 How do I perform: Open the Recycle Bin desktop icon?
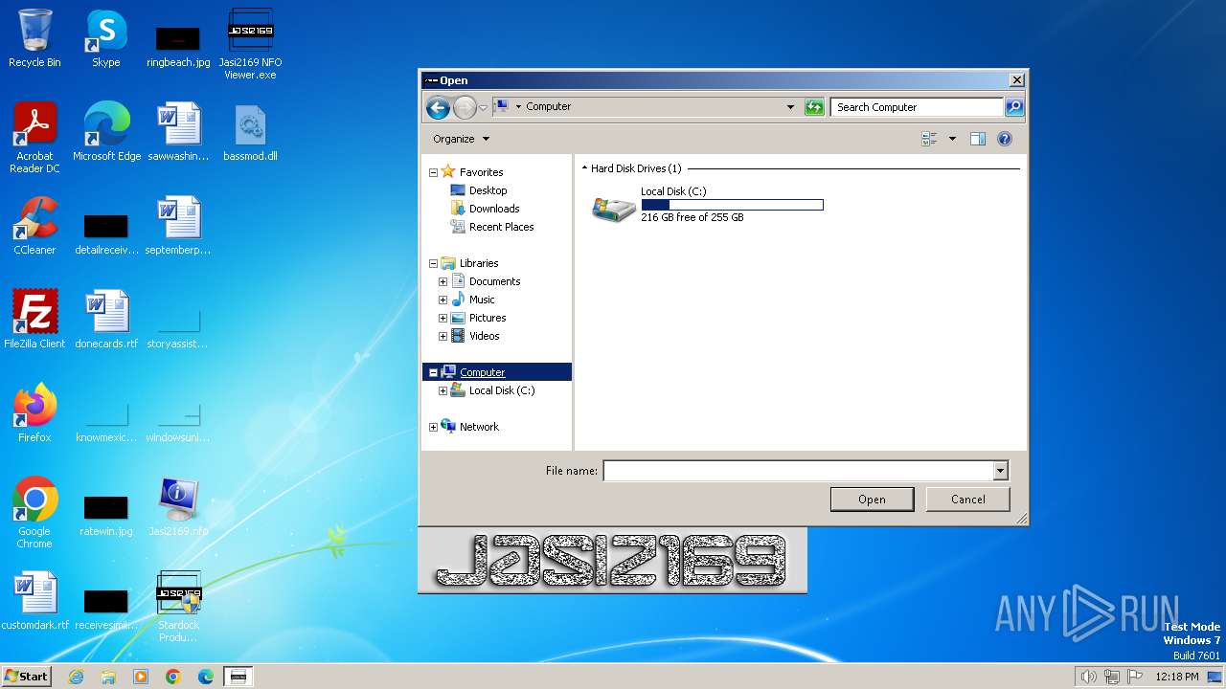coord(34,38)
